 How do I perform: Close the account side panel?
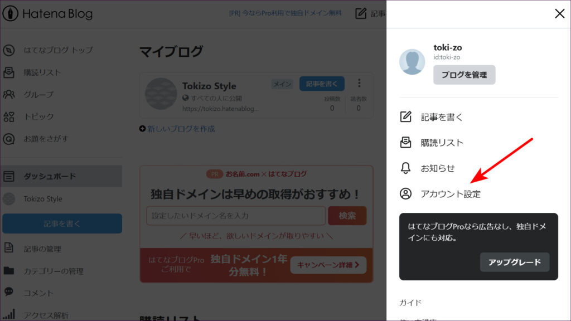click(x=559, y=14)
